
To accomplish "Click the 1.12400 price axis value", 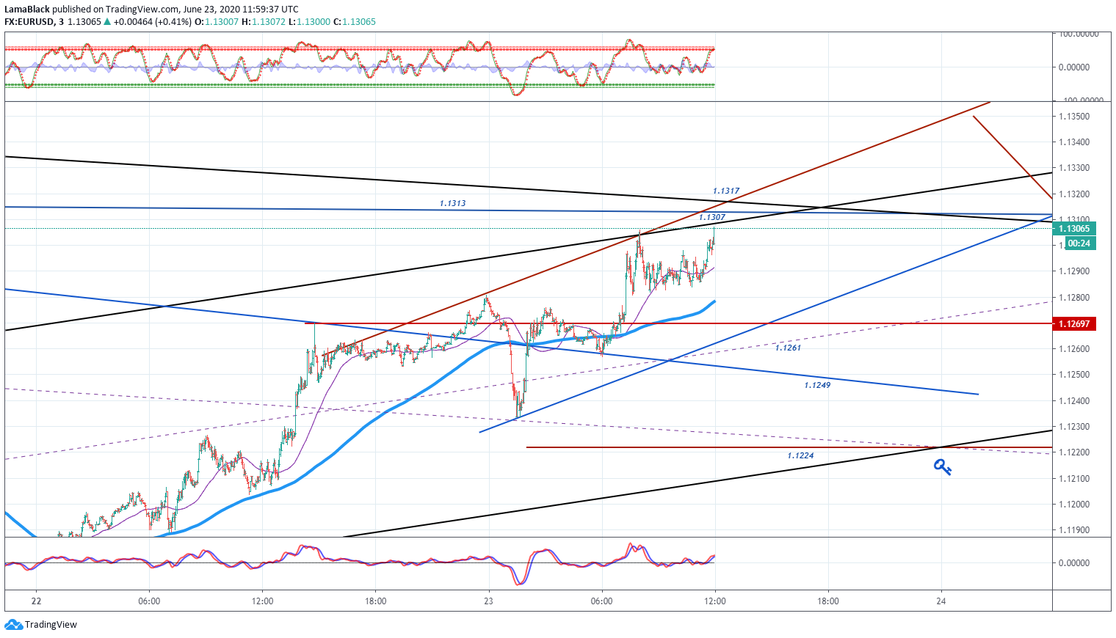I will 1074,401.
